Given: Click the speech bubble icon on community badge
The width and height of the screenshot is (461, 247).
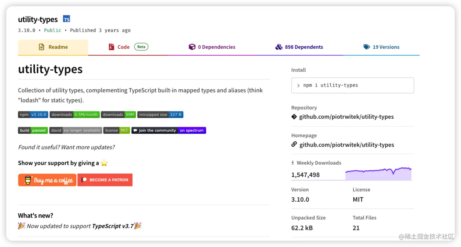Looking at the screenshot, I should coord(135,130).
